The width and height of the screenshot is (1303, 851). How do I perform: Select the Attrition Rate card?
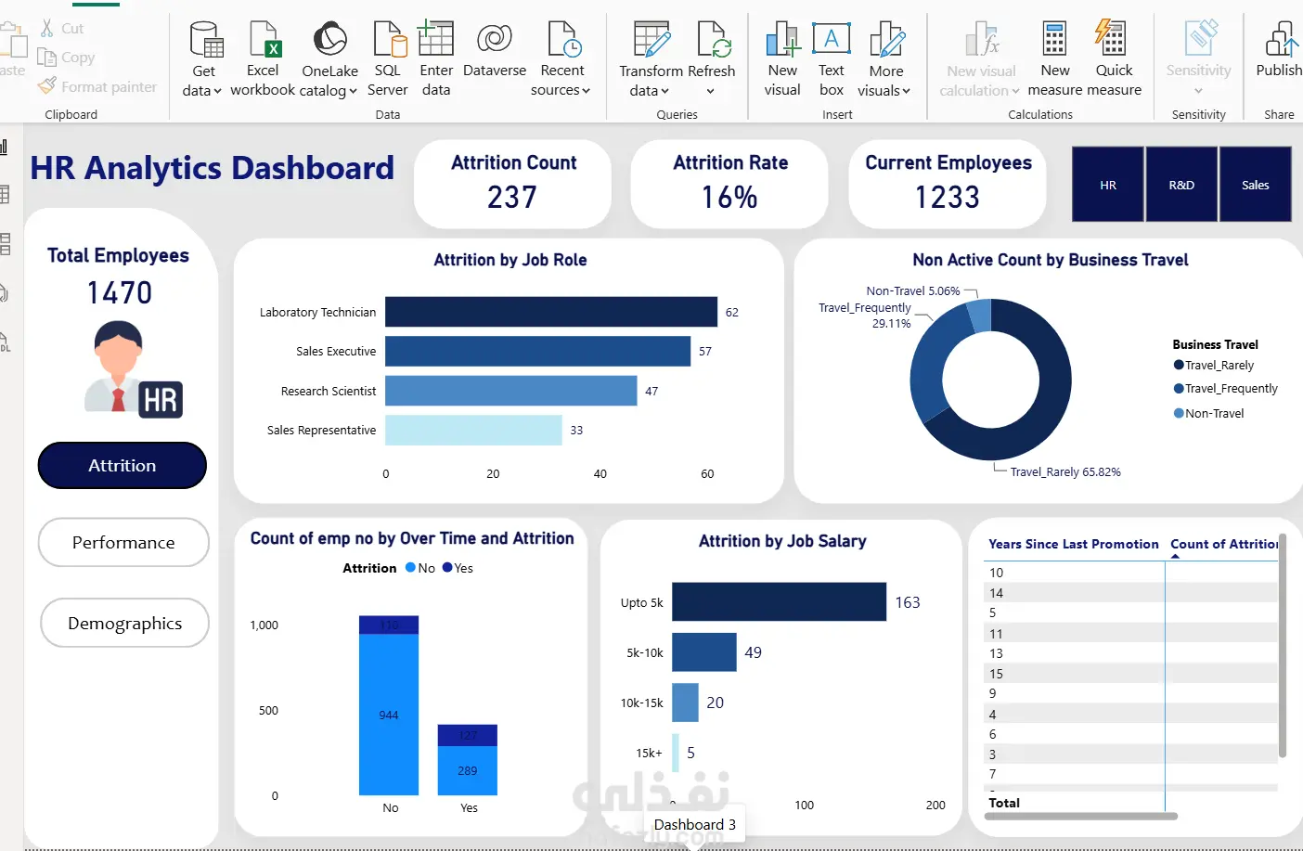tap(729, 184)
